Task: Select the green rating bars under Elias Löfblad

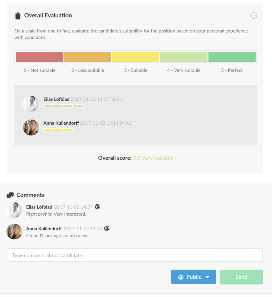Action: 63,106
